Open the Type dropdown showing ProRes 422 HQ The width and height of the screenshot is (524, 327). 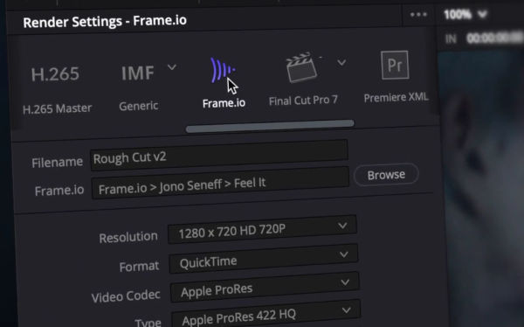(x=266, y=314)
